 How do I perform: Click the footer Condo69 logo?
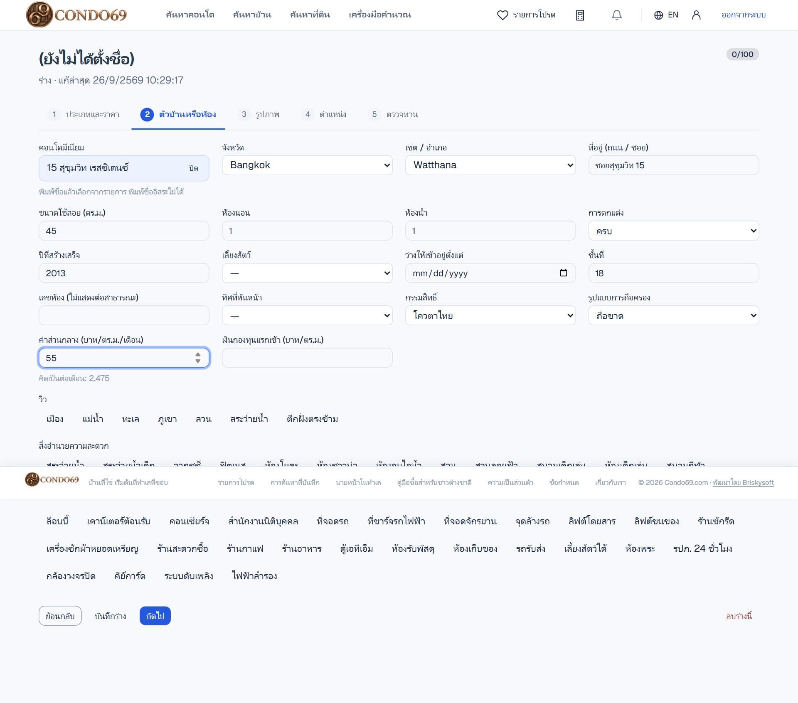coord(52,479)
